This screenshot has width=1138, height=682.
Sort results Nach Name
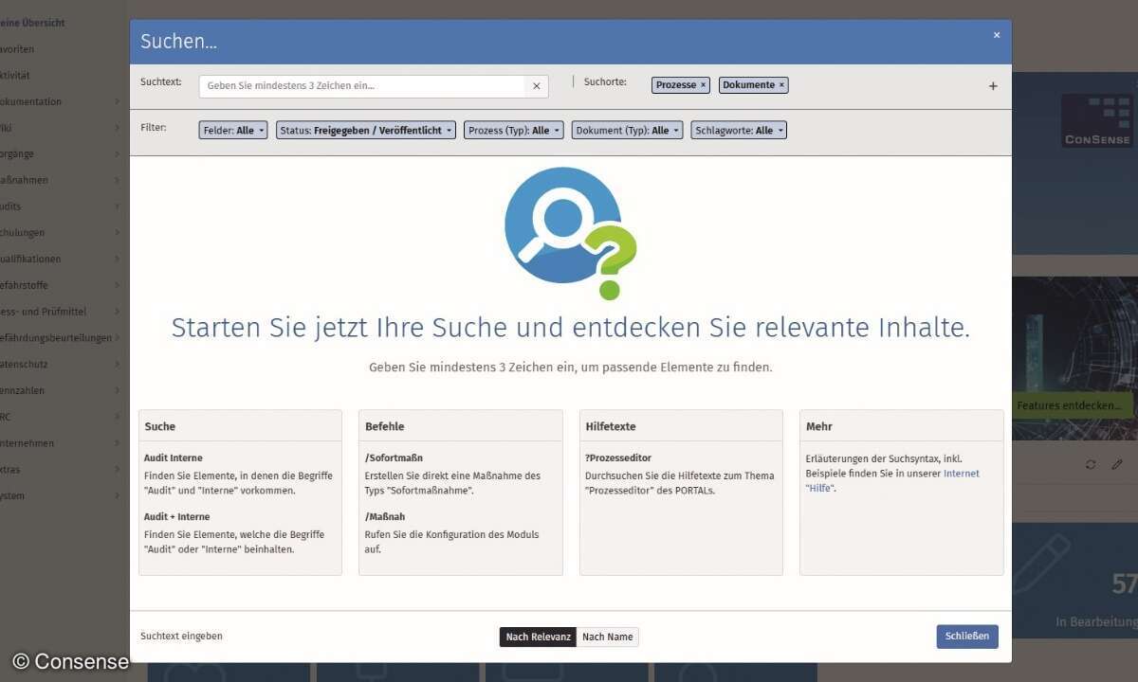[608, 637]
